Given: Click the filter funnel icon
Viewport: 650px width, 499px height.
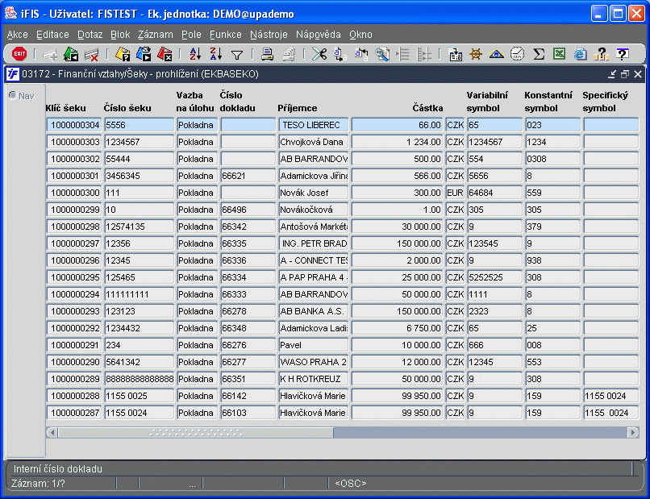Looking at the screenshot, I should pos(237,55).
